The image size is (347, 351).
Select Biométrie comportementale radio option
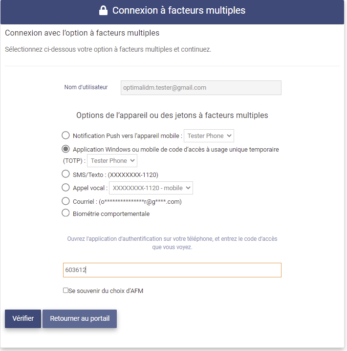coord(65,213)
